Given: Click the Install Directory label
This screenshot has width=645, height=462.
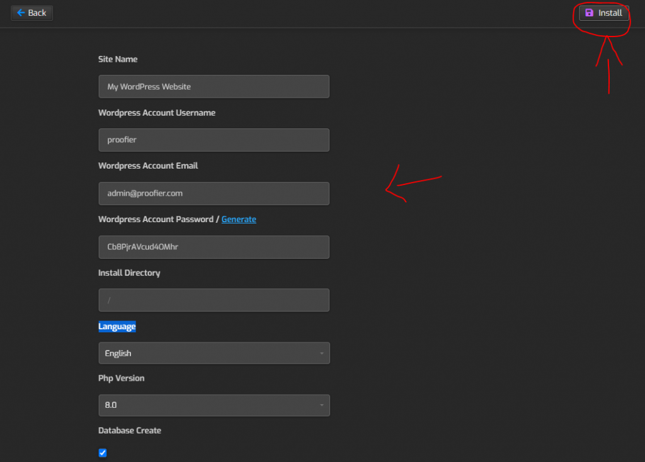Looking at the screenshot, I should (129, 273).
